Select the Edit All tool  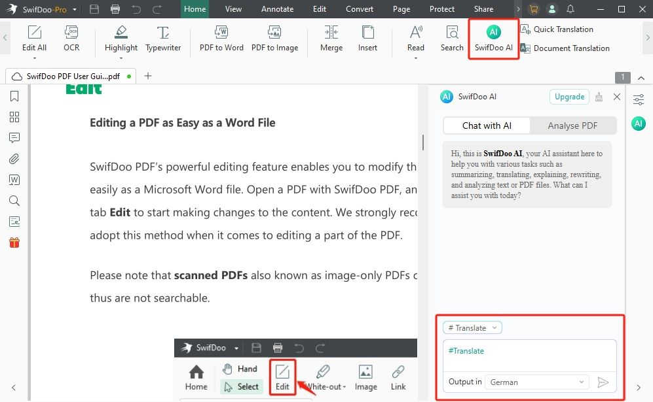34,39
